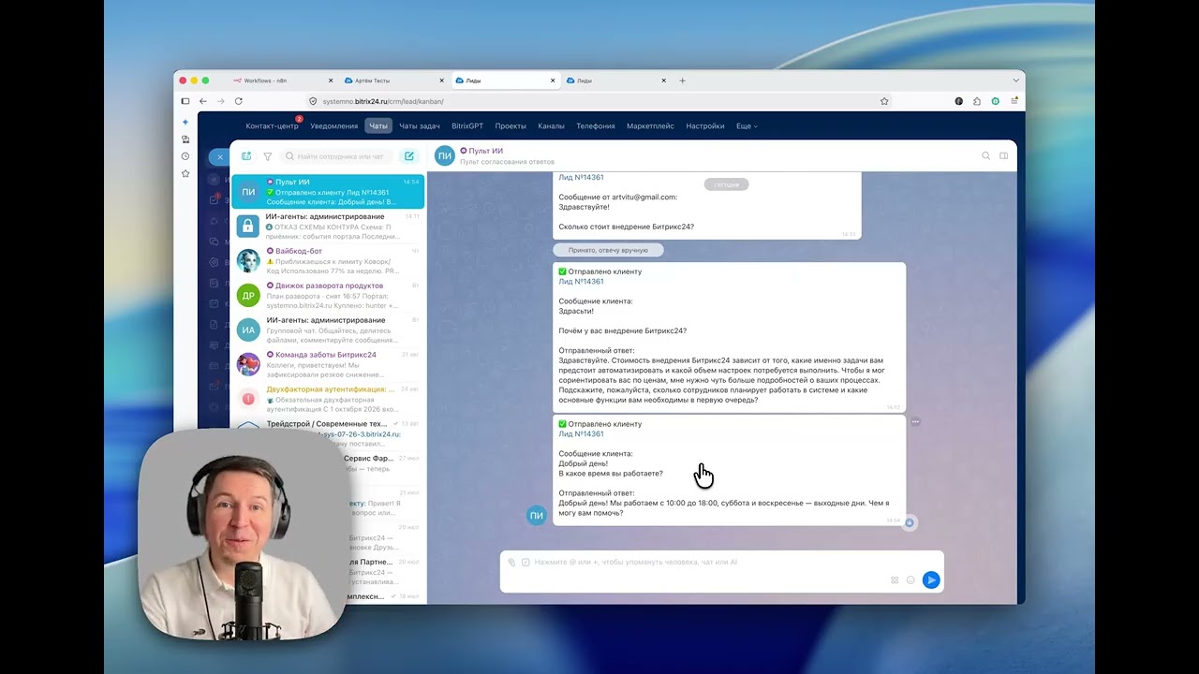
Task: Toggle the chat sidebar panel icon
Action: (x=1004, y=155)
